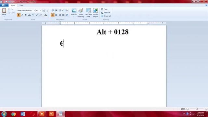Screen dimensions: 208x117
Task: Click the EN language indicator
Action: [184, 114]
